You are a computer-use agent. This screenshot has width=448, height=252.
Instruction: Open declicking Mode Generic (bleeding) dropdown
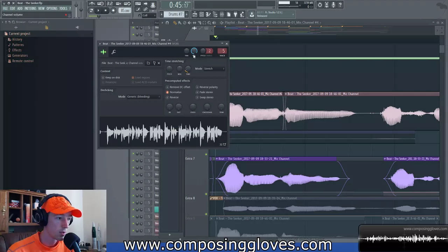click(143, 97)
